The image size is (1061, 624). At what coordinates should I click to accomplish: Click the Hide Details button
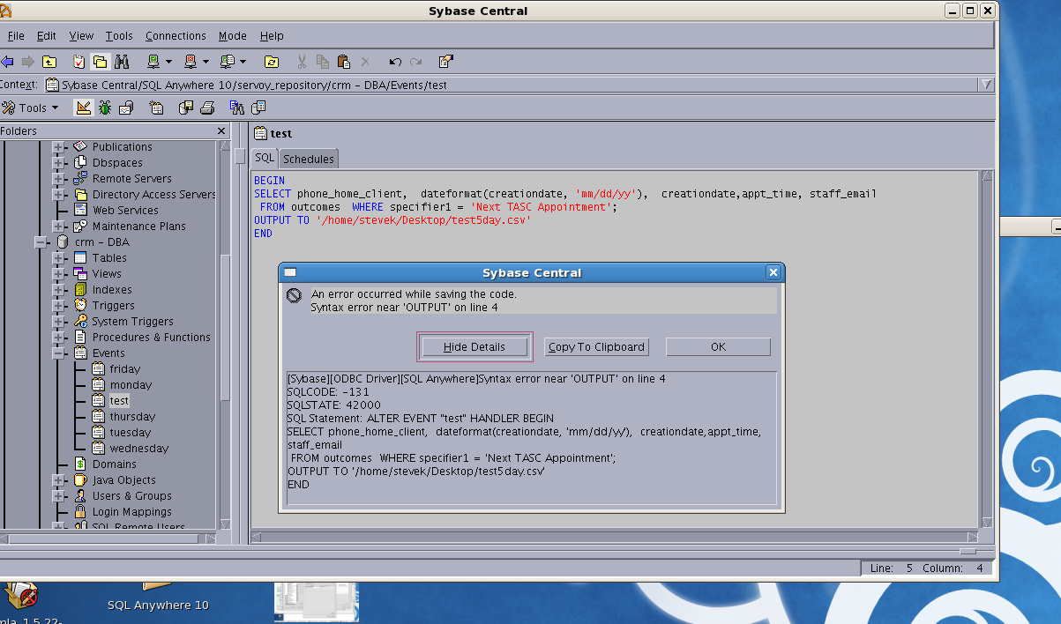tap(474, 347)
